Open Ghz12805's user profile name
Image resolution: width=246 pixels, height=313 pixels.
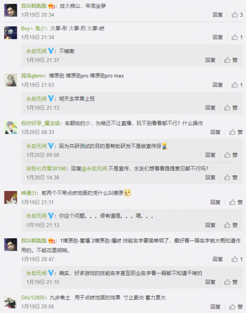33,298
